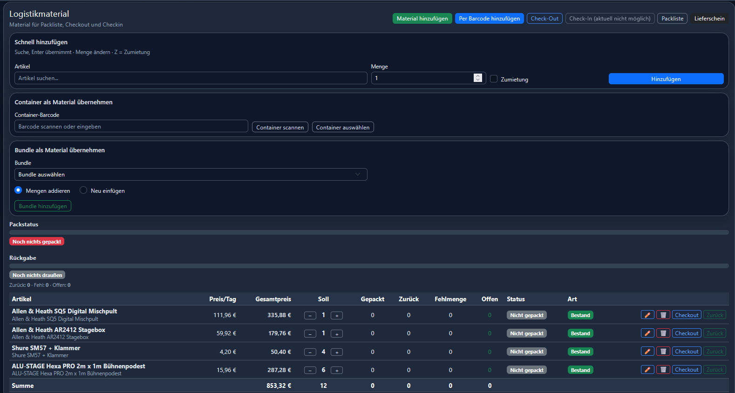Open the Lieferschein
Screen dimensions: 735x393
pos(709,19)
